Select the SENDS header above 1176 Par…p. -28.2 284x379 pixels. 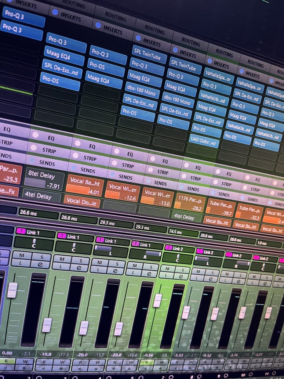tap(193, 188)
